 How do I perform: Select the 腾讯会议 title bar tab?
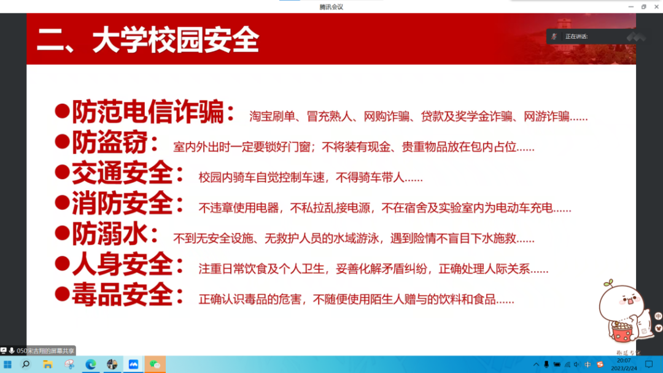click(x=331, y=7)
